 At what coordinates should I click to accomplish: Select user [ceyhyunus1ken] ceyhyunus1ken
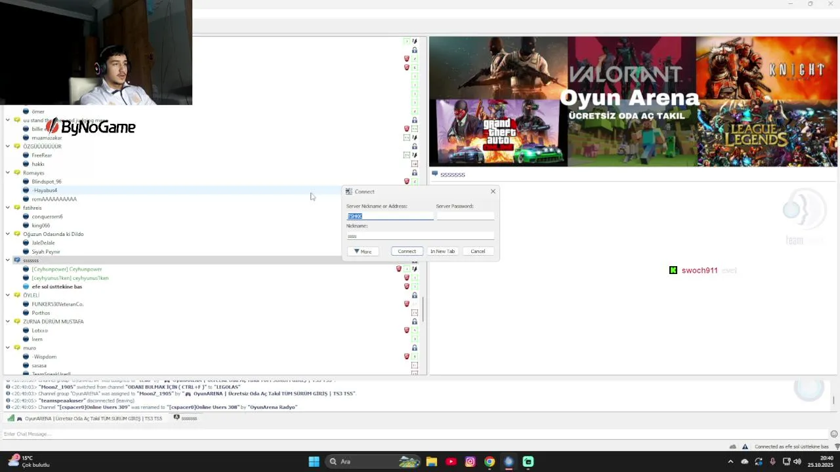click(x=70, y=278)
